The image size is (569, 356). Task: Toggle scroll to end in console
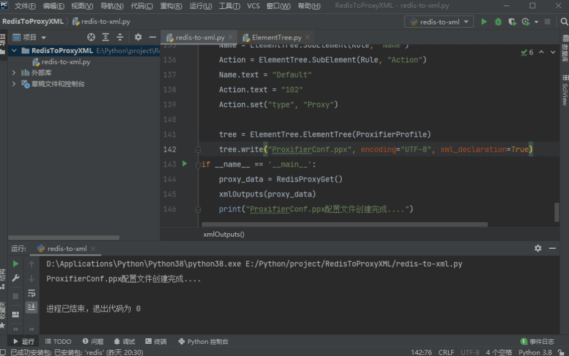pyautogui.click(x=32, y=307)
